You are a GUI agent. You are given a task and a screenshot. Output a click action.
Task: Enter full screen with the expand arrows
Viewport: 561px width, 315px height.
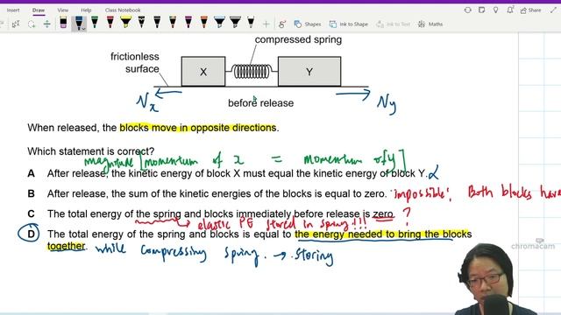pos(554,10)
